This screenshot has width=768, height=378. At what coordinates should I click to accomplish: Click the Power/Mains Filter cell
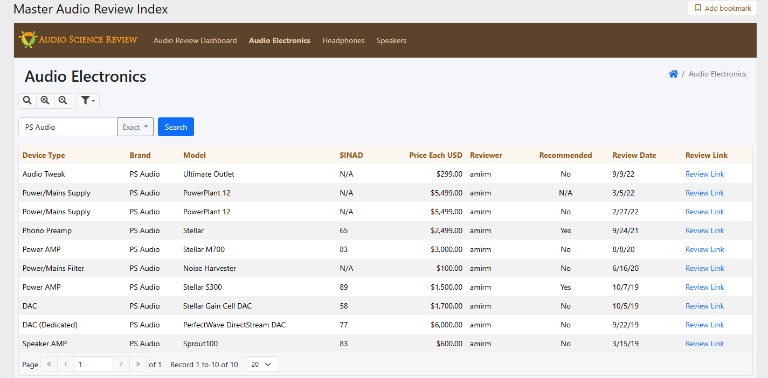point(53,268)
